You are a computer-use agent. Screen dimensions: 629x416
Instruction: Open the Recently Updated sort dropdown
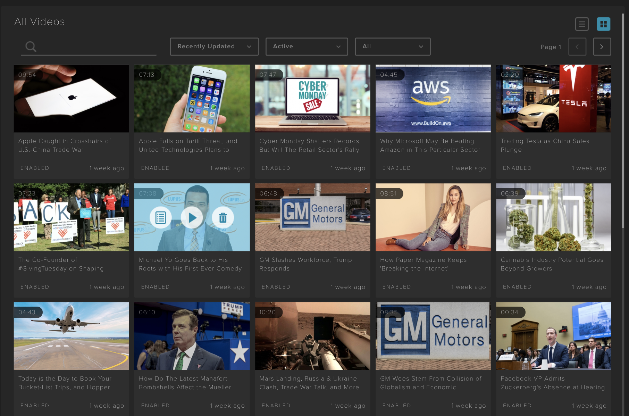point(214,47)
